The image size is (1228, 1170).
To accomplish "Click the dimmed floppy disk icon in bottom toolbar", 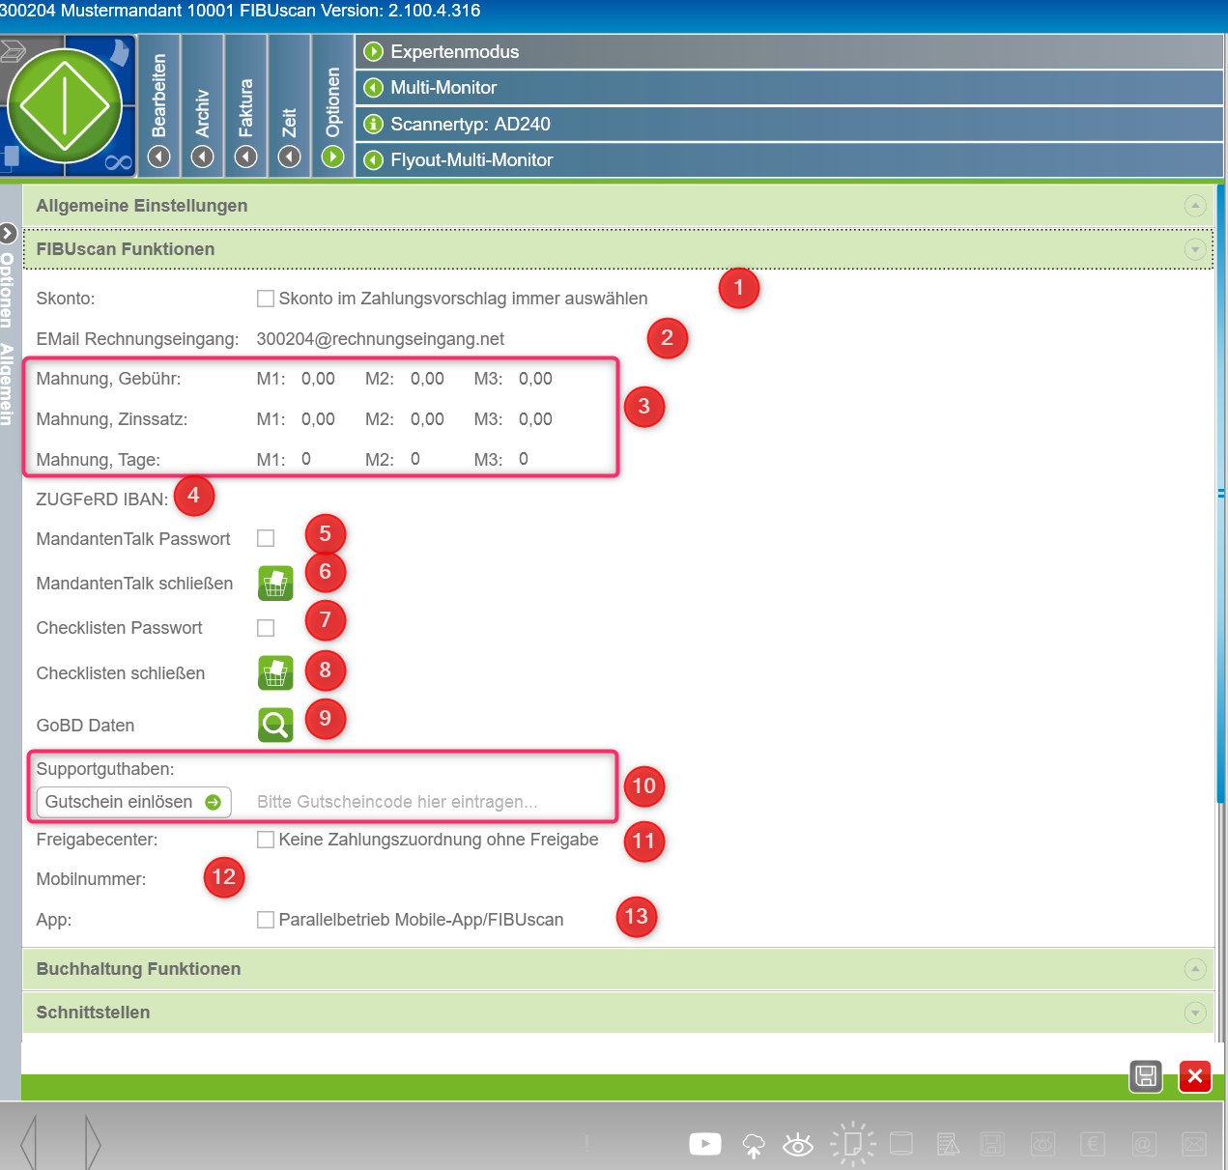I will (x=992, y=1144).
